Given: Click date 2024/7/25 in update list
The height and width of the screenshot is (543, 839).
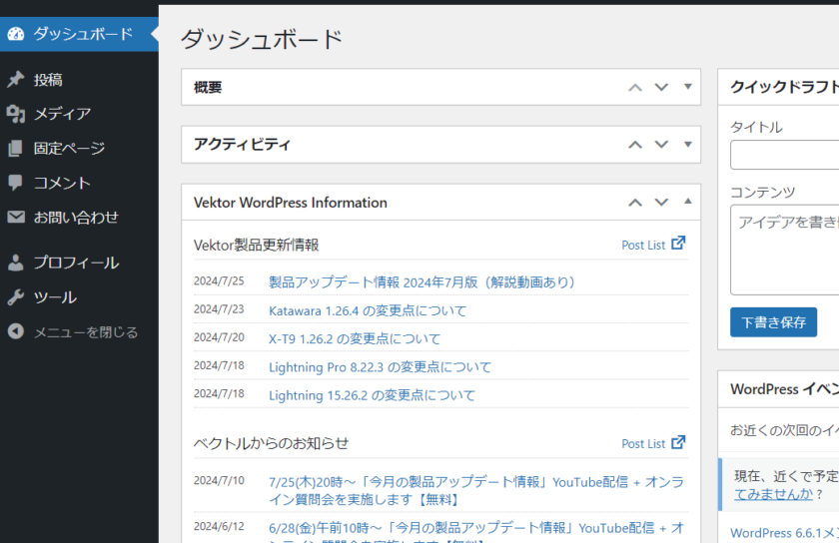Looking at the screenshot, I should click(x=219, y=280).
